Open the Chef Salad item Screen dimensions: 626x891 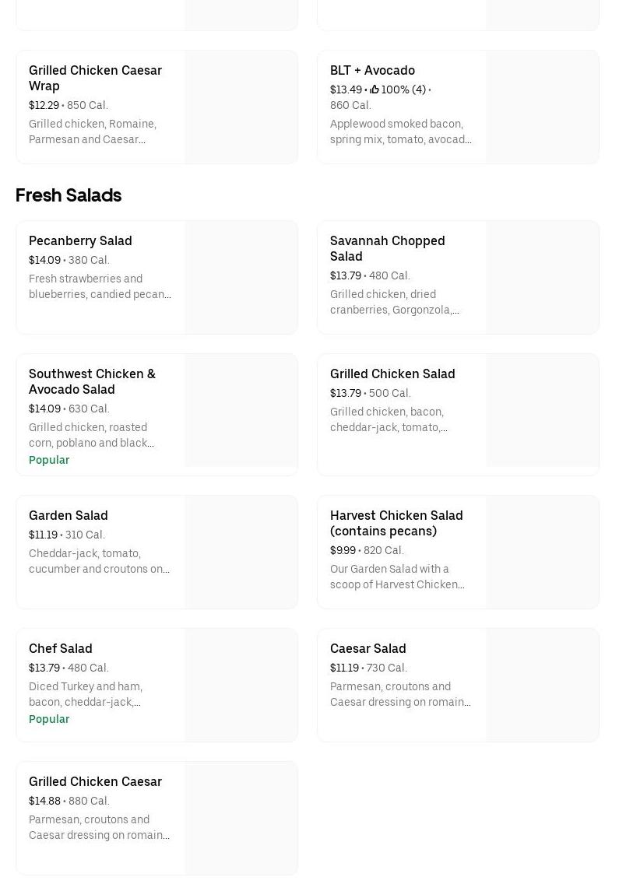61,648
